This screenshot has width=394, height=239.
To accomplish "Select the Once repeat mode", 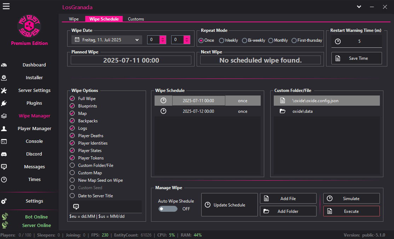I will pos(206,40).
